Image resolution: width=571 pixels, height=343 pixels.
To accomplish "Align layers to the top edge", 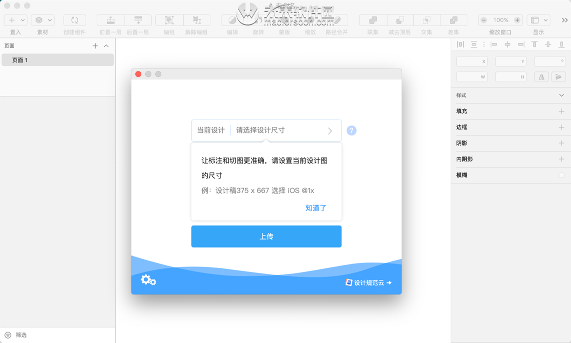I will tap(534, 44).
